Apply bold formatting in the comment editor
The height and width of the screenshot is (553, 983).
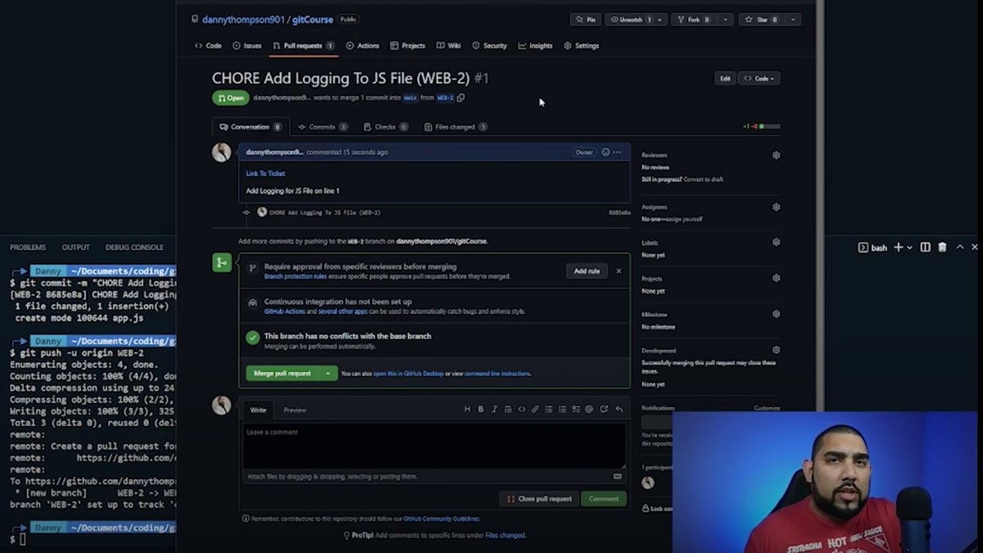(x=481, y=409)
